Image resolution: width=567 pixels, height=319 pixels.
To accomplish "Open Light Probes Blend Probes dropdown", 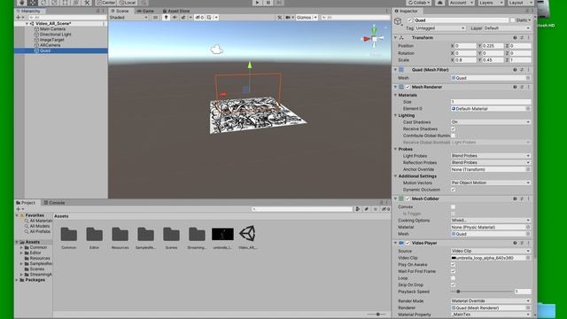I will coord(491,156).
